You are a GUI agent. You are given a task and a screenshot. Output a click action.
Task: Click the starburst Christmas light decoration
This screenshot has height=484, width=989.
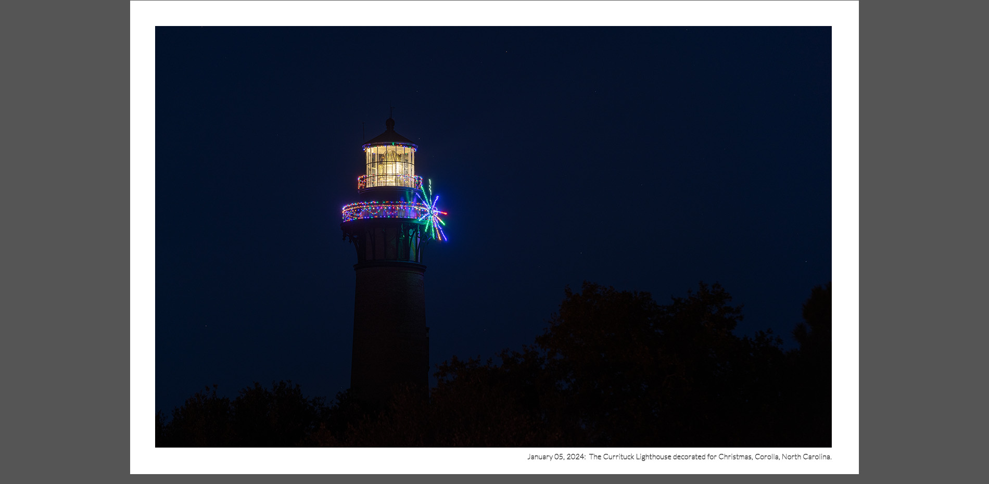(x=433, y=212)
